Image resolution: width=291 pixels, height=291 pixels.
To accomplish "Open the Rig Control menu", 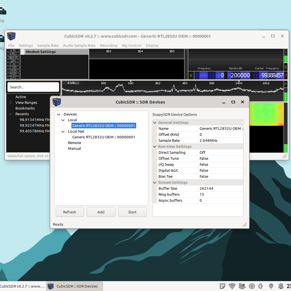I will [131, 45].
